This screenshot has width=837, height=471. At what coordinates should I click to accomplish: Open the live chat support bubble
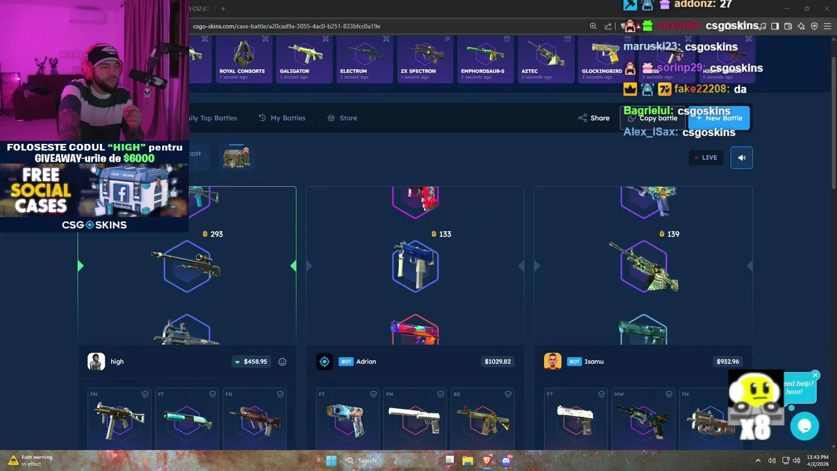[804, 426]
